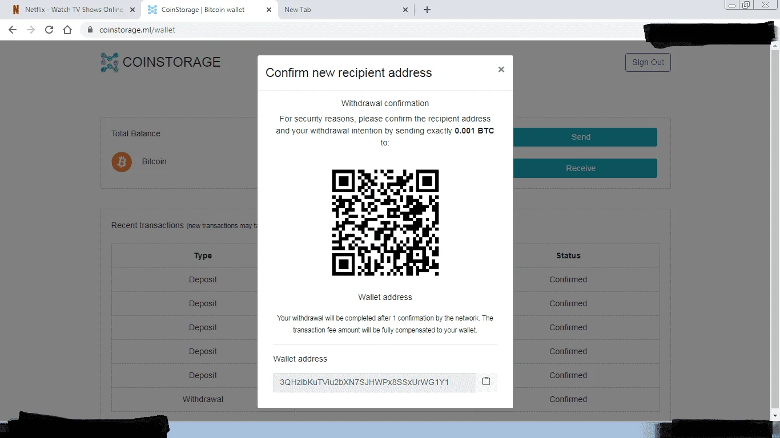Switch to the CoinStorage Bitcoin wallet tab
Image resolution: width=780 pixels, height=438 pixels.
click(x=209, y=10)
